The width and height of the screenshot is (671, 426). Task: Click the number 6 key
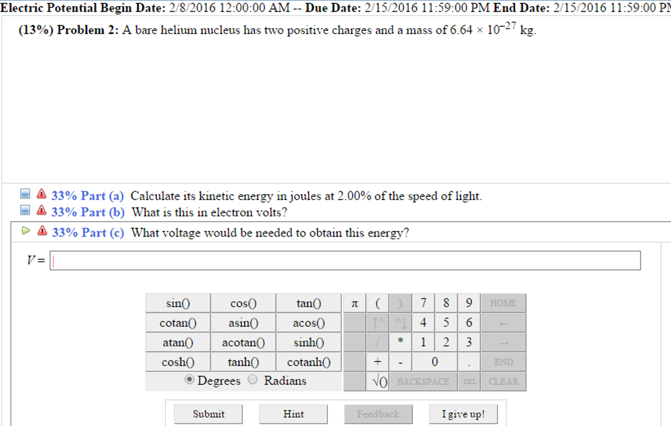[469, 323]
